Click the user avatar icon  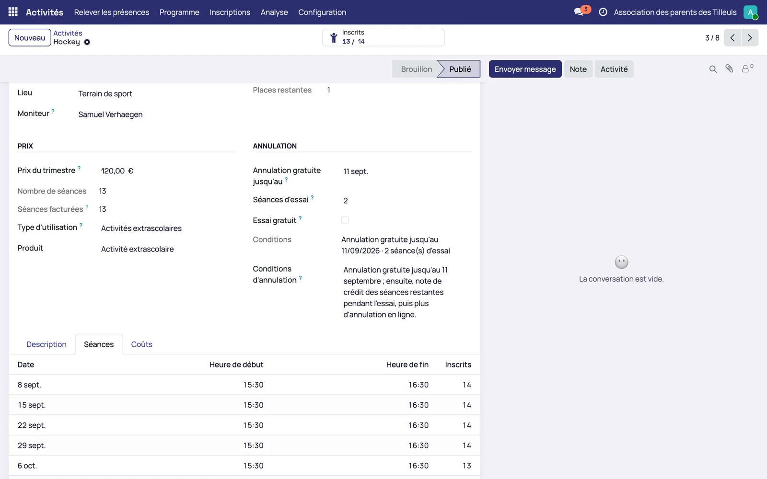(x=750, y=12)
